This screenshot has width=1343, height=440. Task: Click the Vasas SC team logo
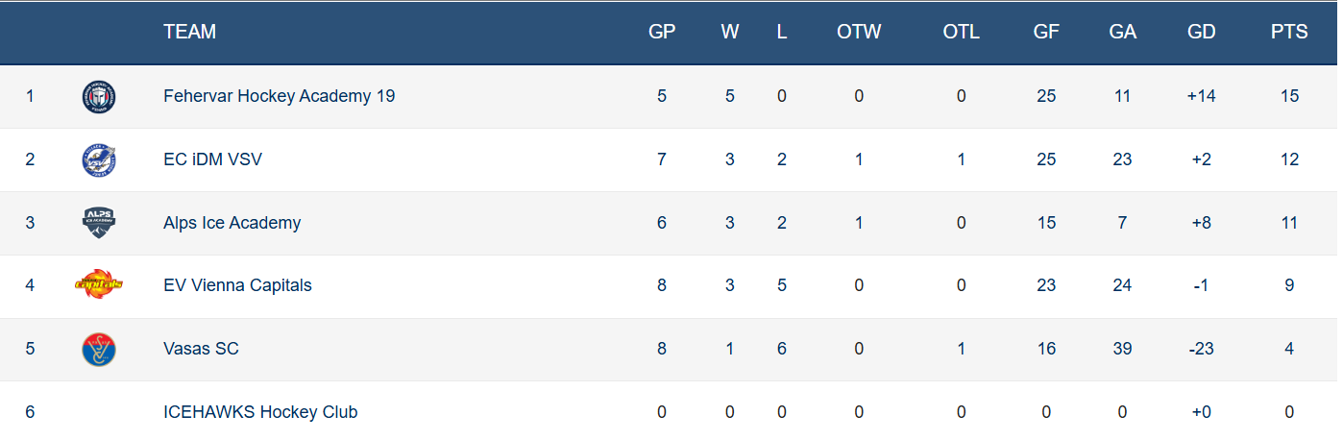100,349
